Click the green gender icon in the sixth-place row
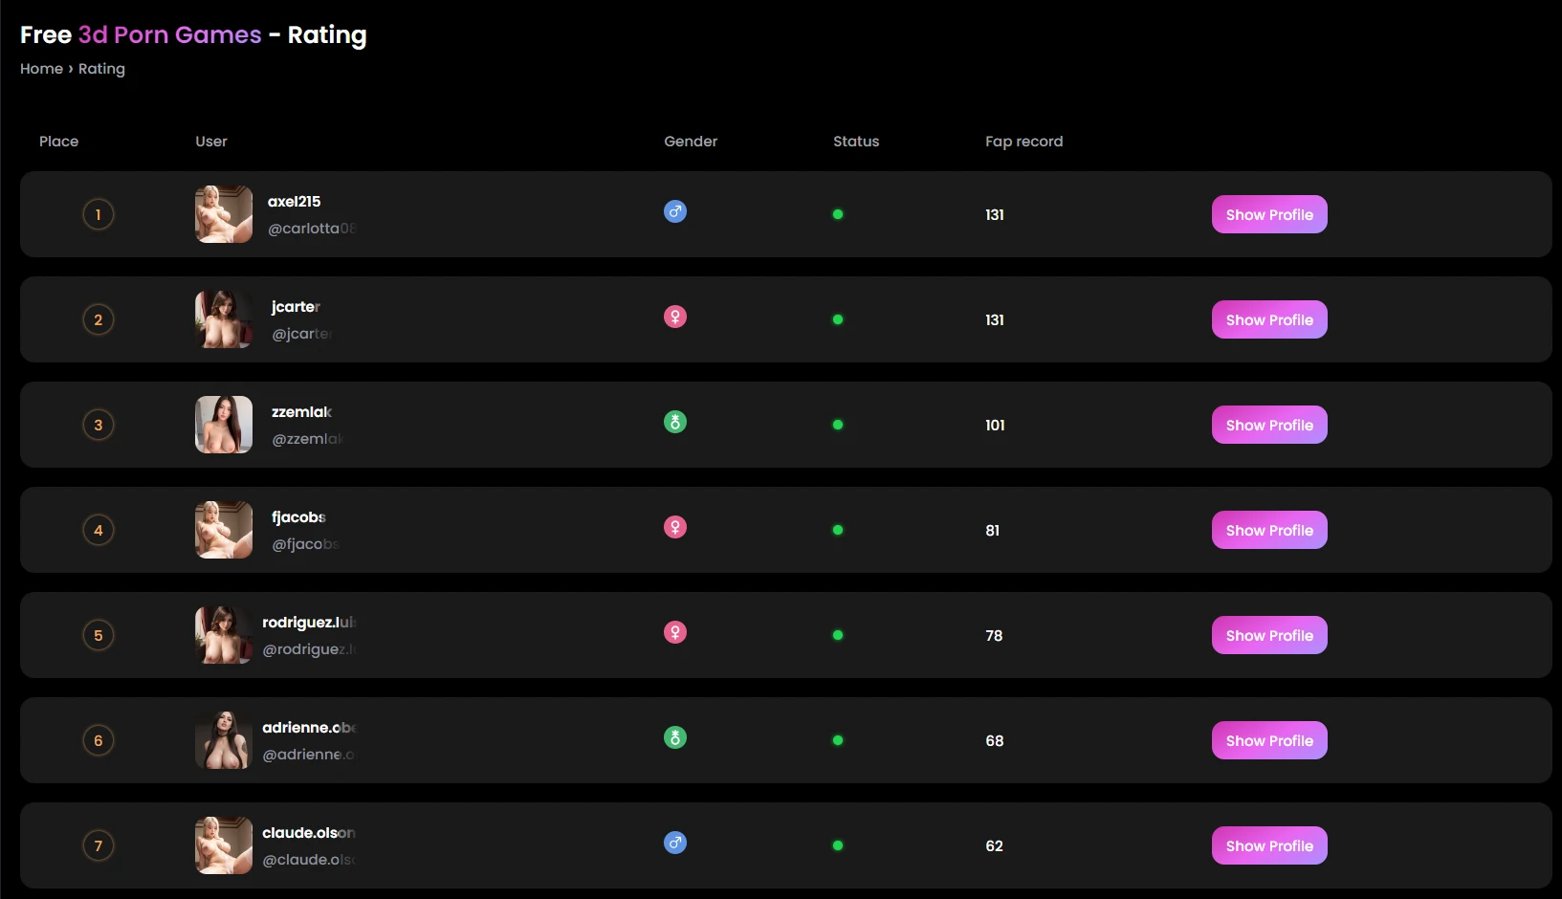 pyautogui.click(x=675, y=737)
